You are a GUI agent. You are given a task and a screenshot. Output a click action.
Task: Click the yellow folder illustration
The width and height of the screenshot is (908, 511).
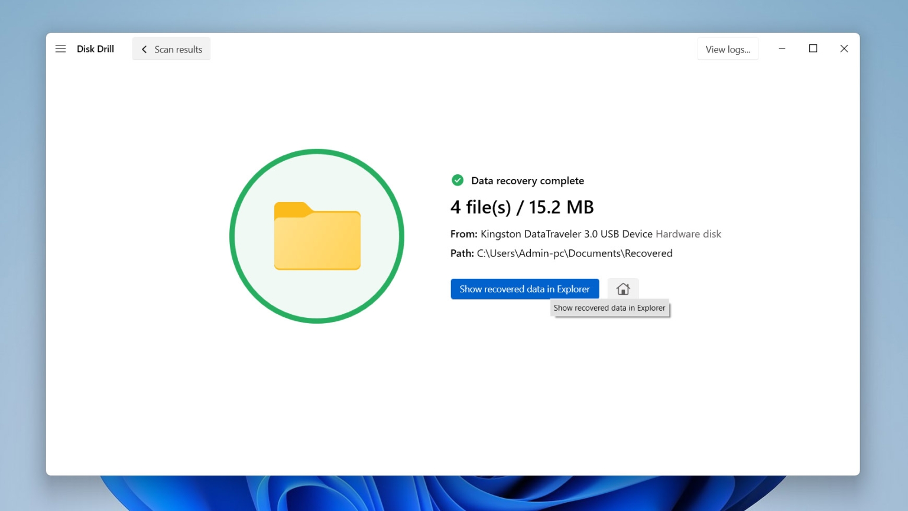coord(317,236)
